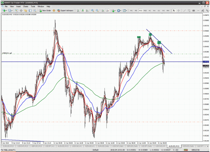Image resolution: width=210 pixels, height=152 pixels.
Task: Click the Zoom In magnifier
Action: pos(92,10)
